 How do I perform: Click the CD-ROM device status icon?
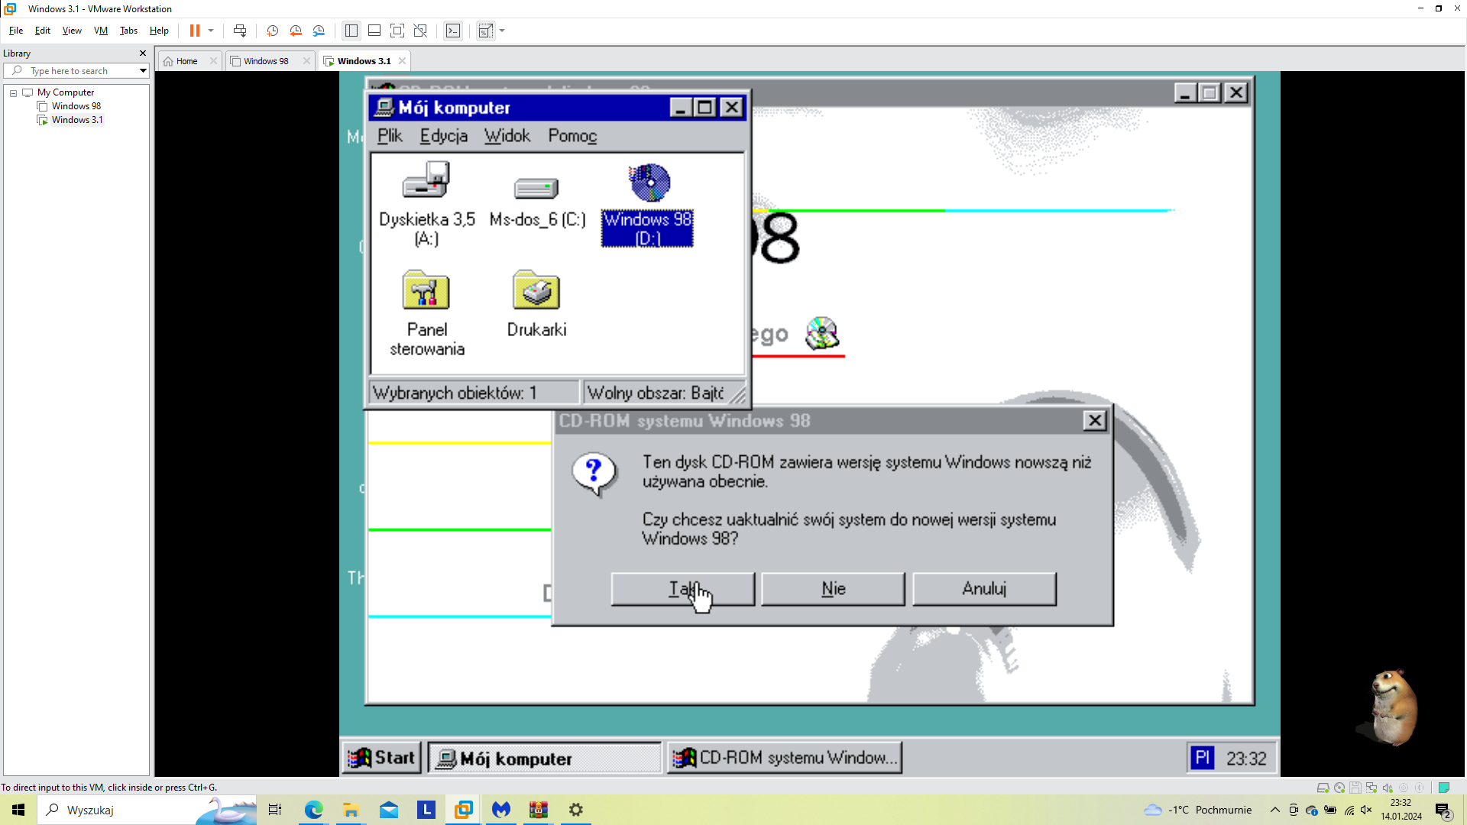pyautogui.click(x=1339, y=787)
